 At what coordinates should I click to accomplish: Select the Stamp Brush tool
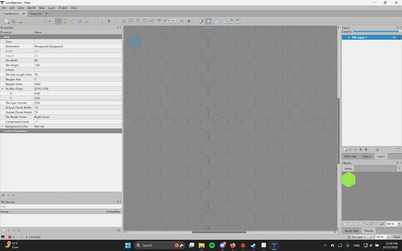[58, 22]
